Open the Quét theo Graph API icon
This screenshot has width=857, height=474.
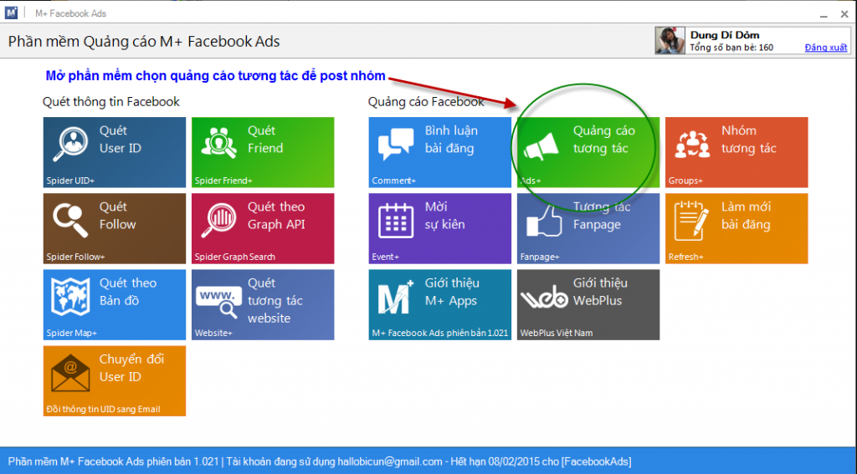218,221
